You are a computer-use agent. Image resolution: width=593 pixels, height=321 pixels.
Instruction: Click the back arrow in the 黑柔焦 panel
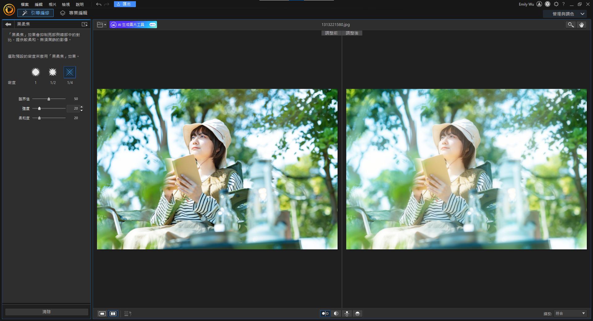click(8, 24)
